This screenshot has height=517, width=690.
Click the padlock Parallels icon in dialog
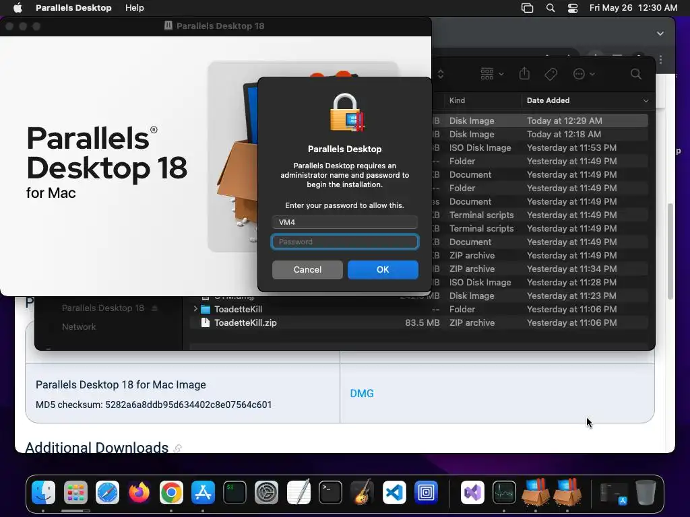click(x=347, y=112)
